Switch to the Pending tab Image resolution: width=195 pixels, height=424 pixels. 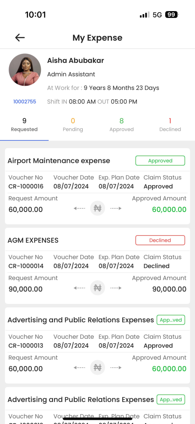pyautogui.click(x=73, y=125)
